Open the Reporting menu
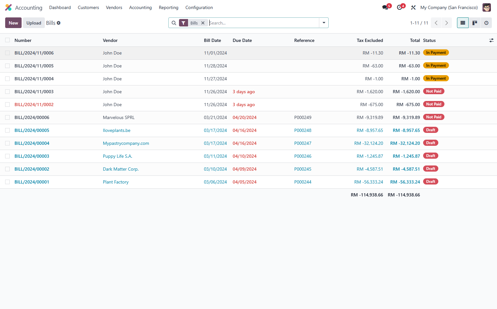497x309 pixels. (168, 7)
